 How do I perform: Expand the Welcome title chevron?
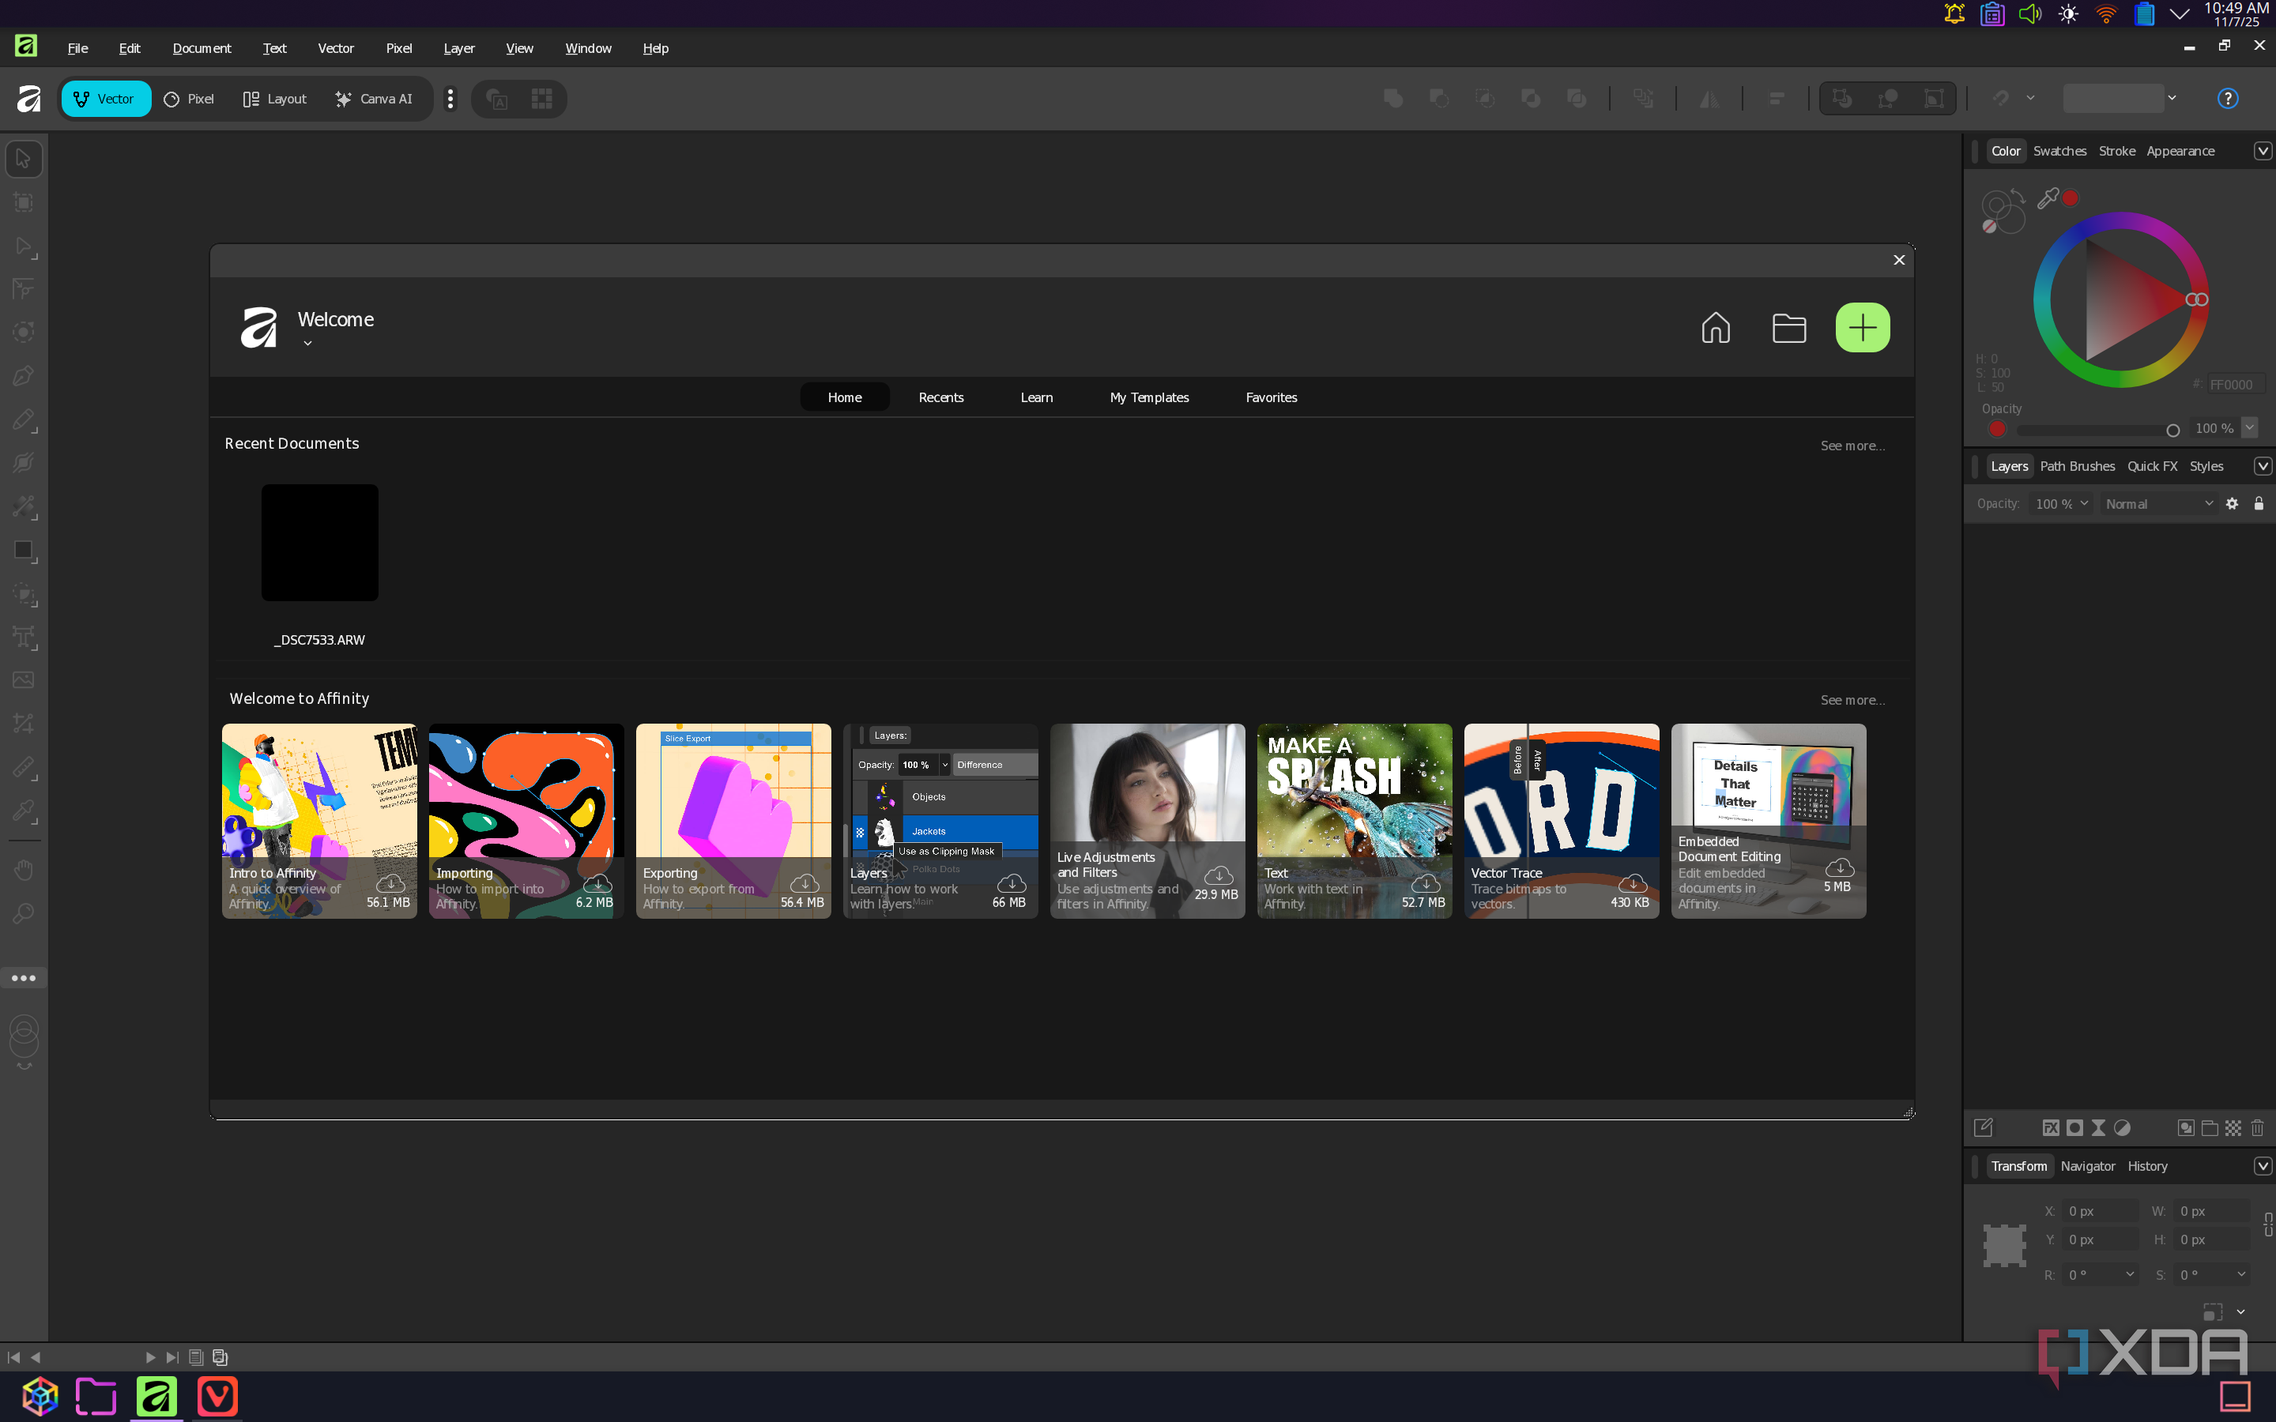(x=307, y=344)
